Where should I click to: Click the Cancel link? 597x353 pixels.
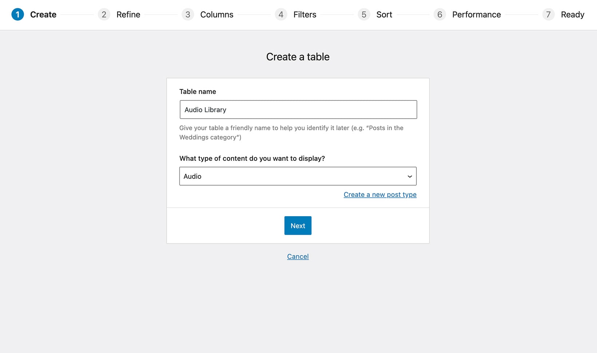pyautogui.click(x=298, y=256)
